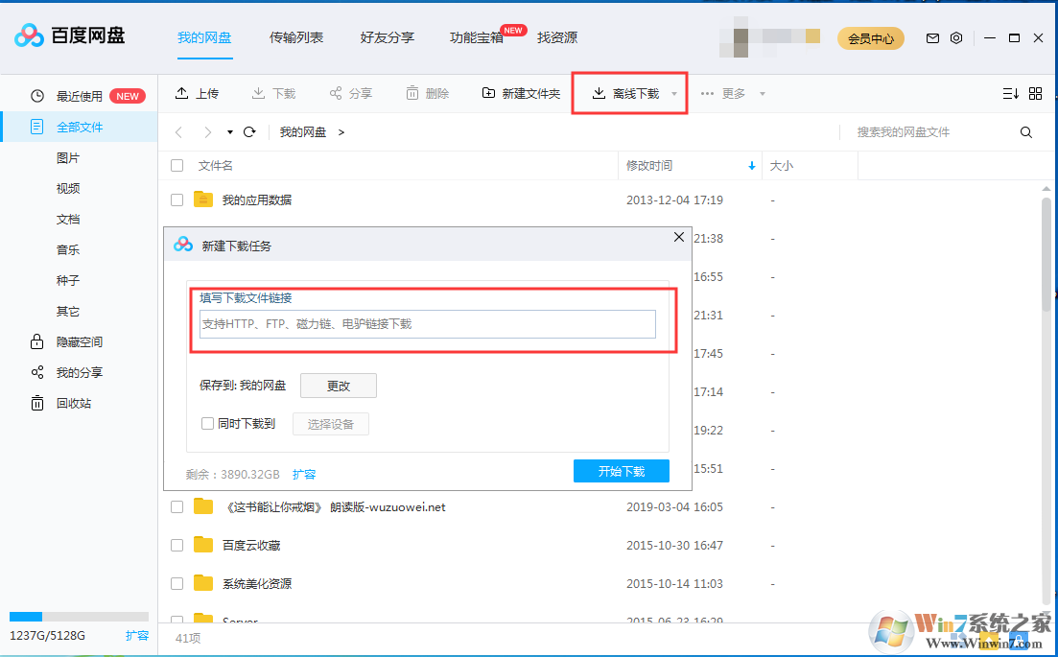Toggle the select-all files checkbox
The image size is (1058, 657).
176,165
